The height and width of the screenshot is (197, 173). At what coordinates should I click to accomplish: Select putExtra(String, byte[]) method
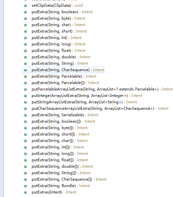60,128
